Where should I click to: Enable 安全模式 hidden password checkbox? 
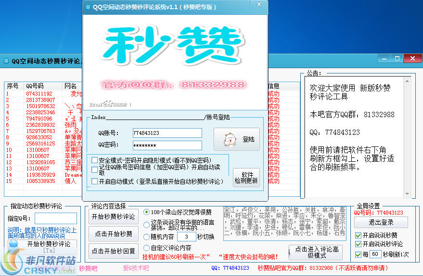point(94,160)
